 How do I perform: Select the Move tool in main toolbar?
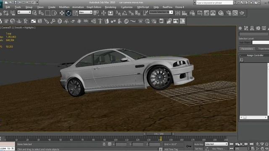[62, 13]
